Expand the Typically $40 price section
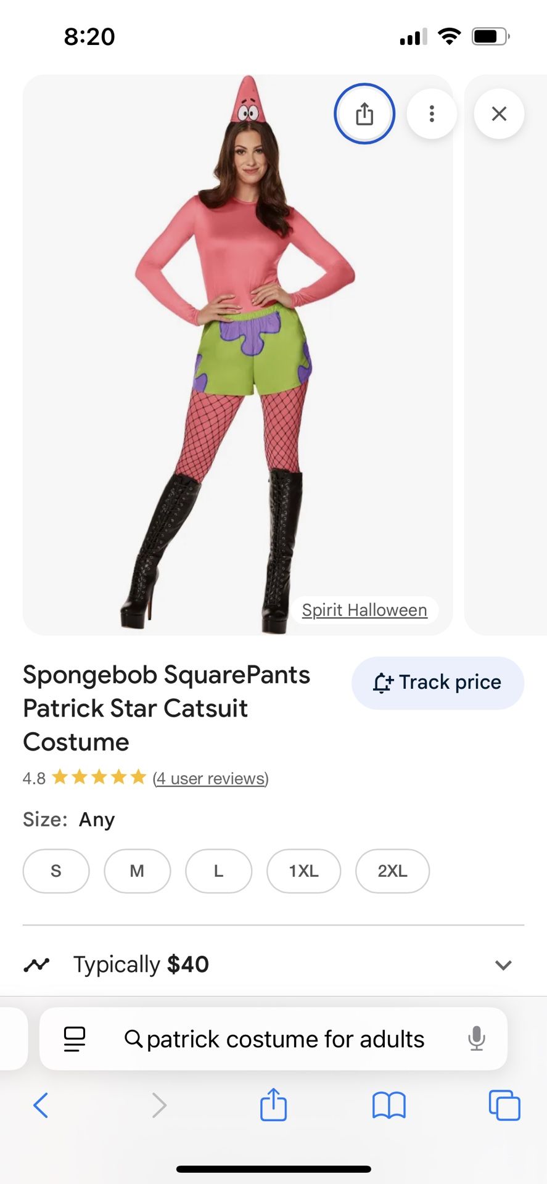Screen dimensions: 547x1184 pos(503,964)
